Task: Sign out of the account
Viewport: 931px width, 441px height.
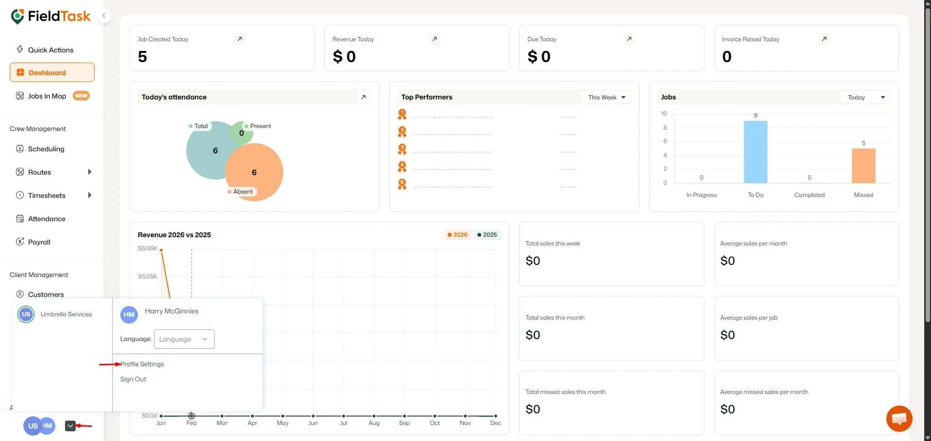Action: [132, 378]
